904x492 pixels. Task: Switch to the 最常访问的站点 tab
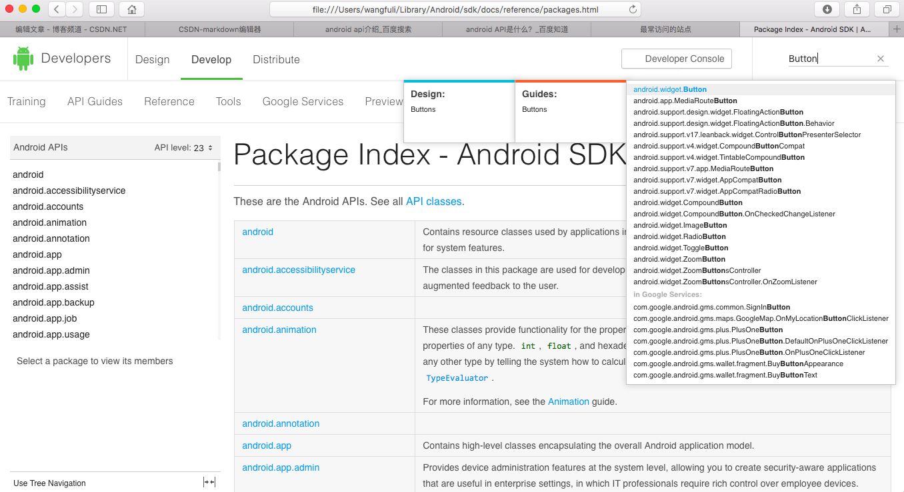tap(665, 29)
